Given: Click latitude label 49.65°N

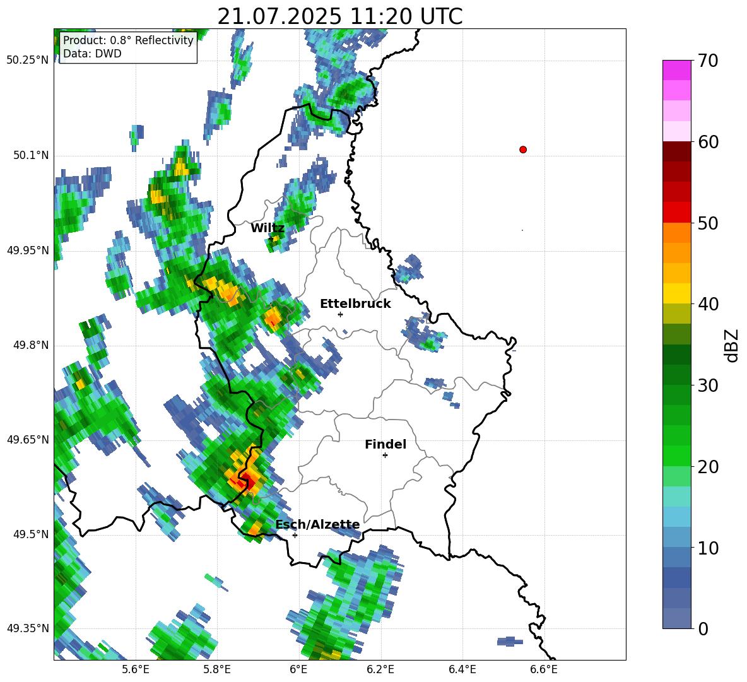Looking at the screenshot, I should click(x=28, y=439).
